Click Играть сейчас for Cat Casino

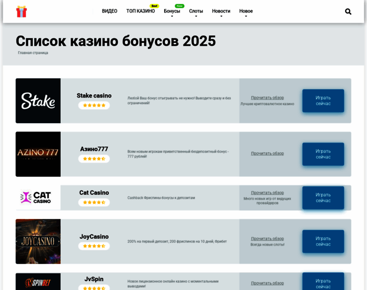(323, 198)
